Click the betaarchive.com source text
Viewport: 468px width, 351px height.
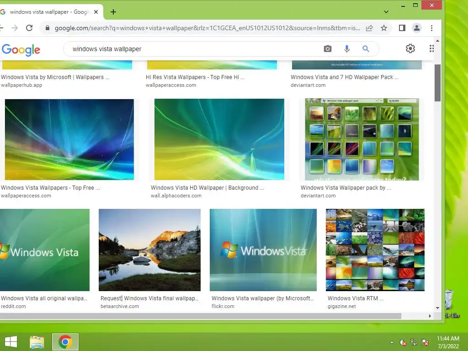point(120,306)
